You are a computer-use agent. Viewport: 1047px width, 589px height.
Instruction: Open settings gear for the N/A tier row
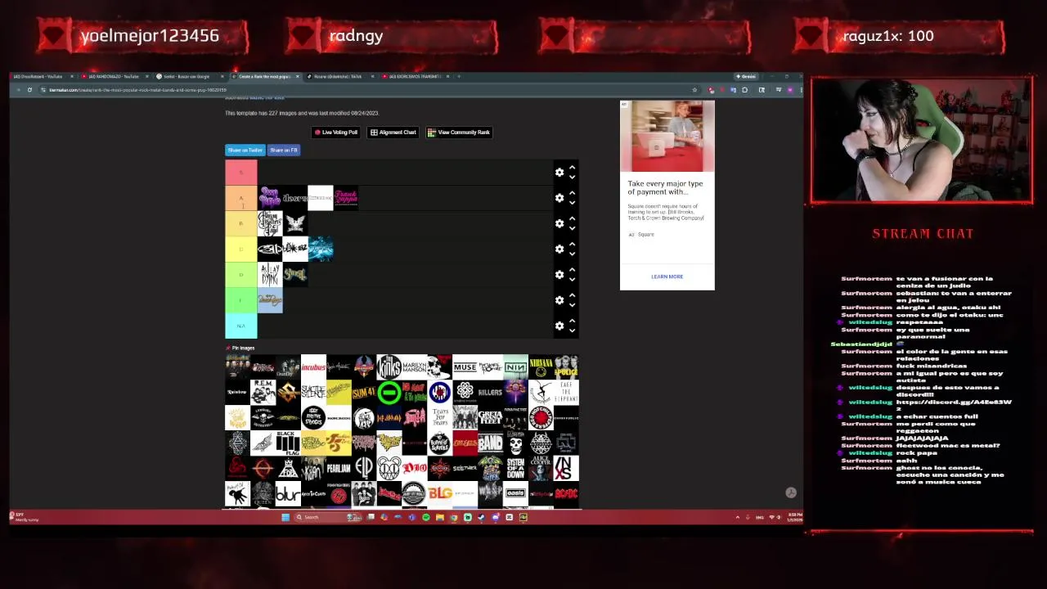559,326
